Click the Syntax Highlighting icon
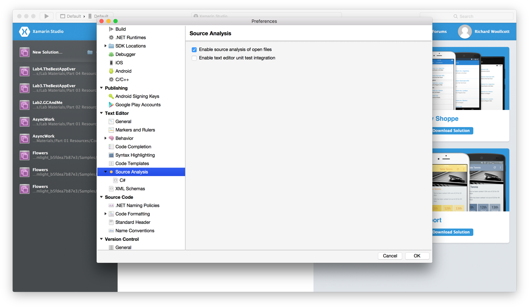Screen dimensions: 529x307 [111, 155]
